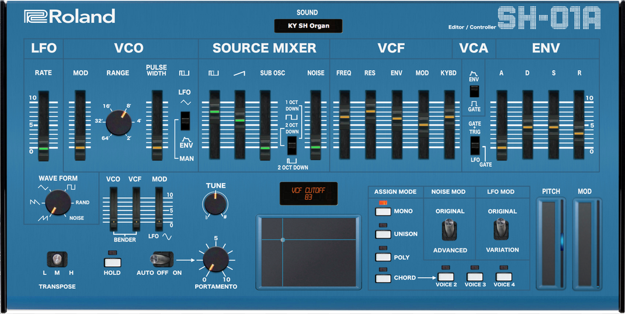Viewport: 625px width, 314px height.
Task: Flip the portamento AUTO/OFF/ON switch
Action: tap(161, 260)
